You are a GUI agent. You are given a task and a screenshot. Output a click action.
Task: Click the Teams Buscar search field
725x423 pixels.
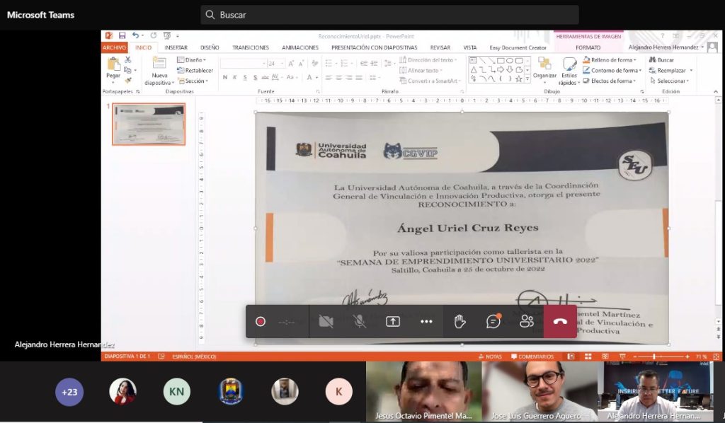tap(389, 15)
